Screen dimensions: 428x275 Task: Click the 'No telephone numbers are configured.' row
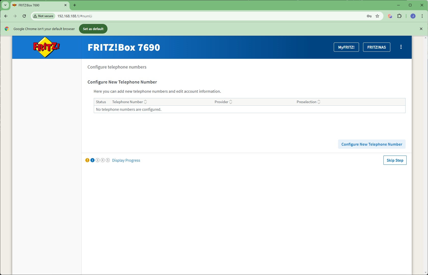pos(249,109)
